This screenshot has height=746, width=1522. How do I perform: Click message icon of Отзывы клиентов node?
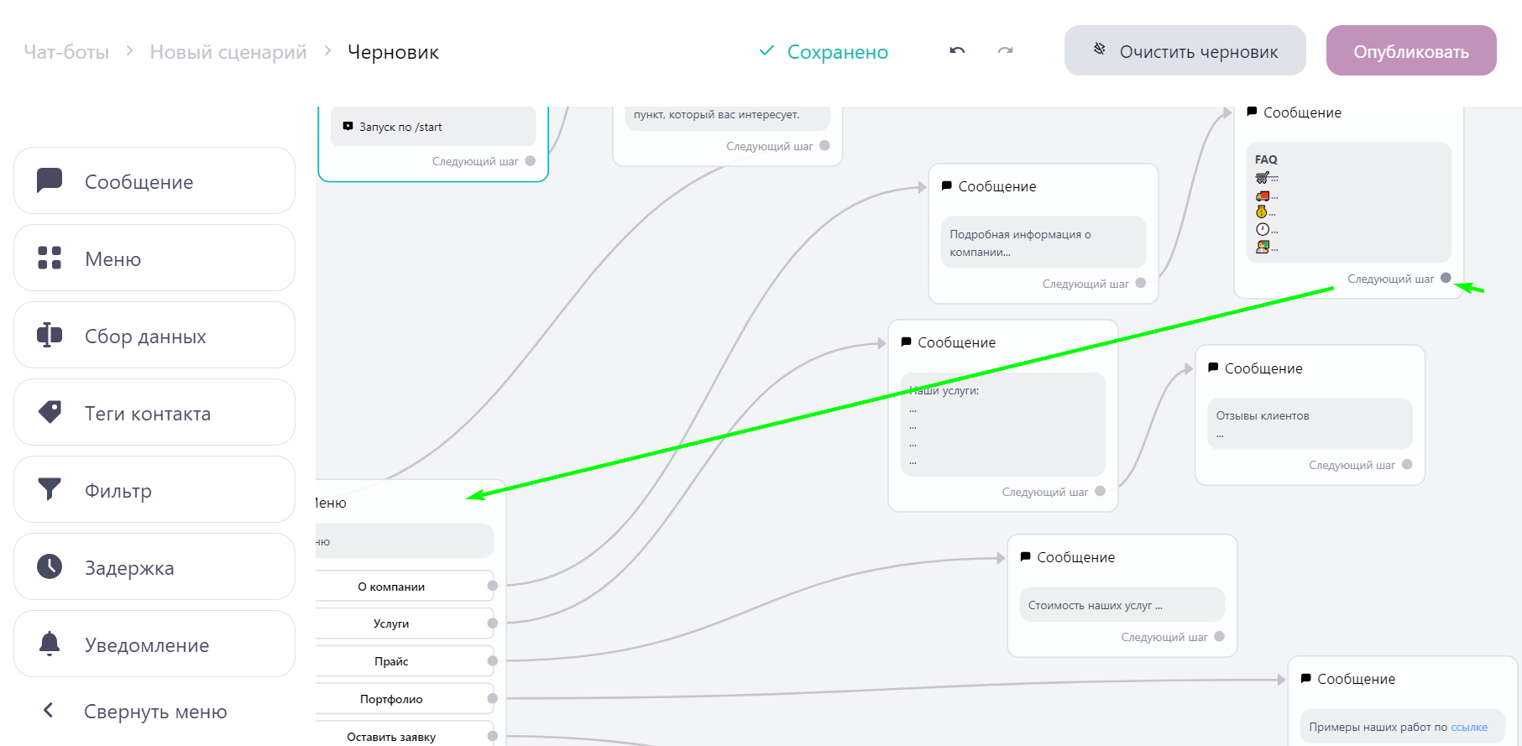pos(1213,368)
